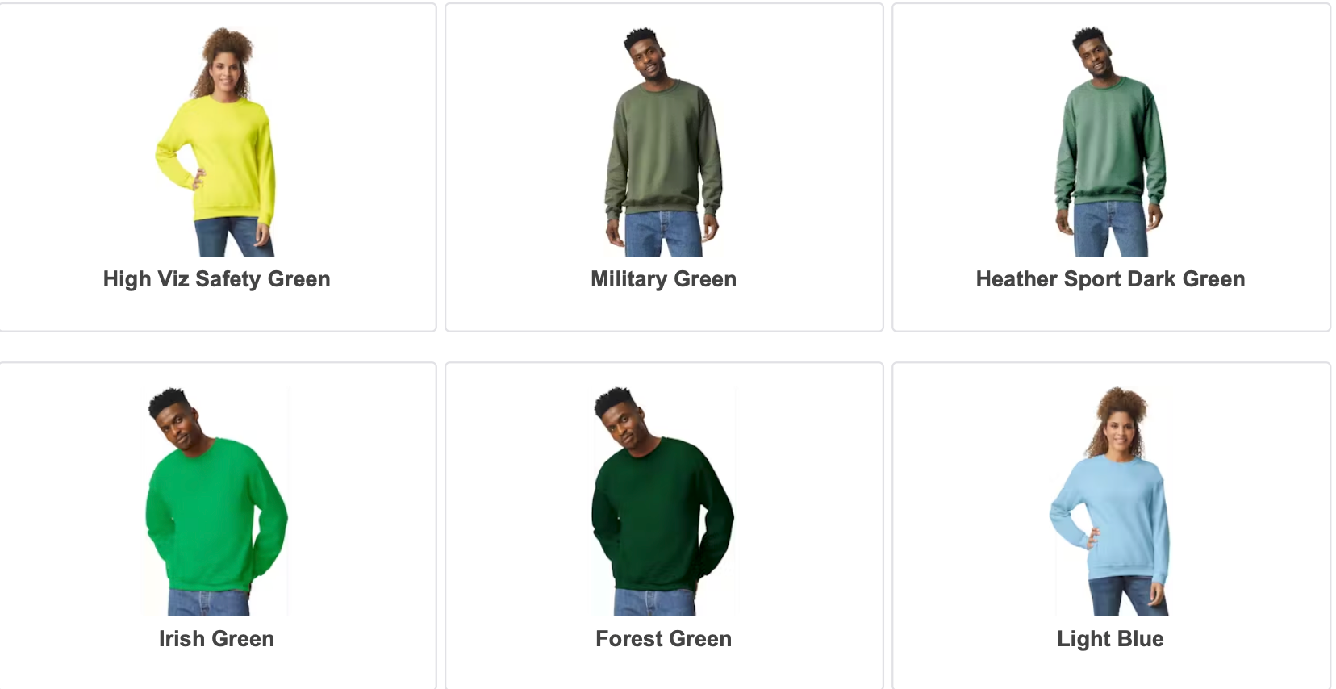Click the Military Green text label
Image resolution: width=1336 pixels, height=689 pixels.
(663, 279)
